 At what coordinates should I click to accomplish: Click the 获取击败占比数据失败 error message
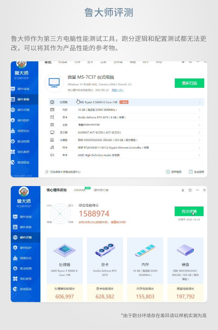pos(103,222)
